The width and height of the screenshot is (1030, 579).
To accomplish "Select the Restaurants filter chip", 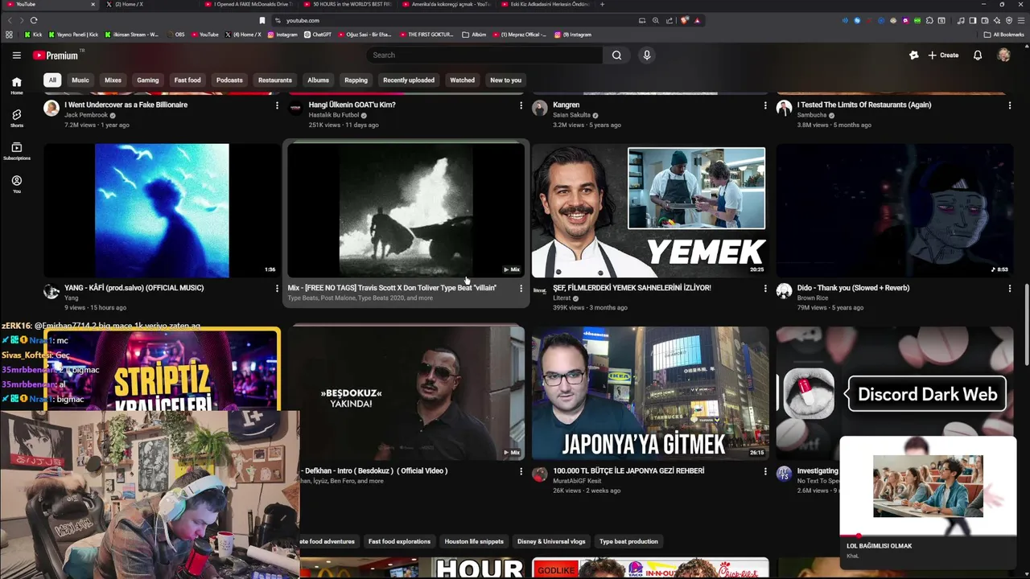I will tap(275, 80).
